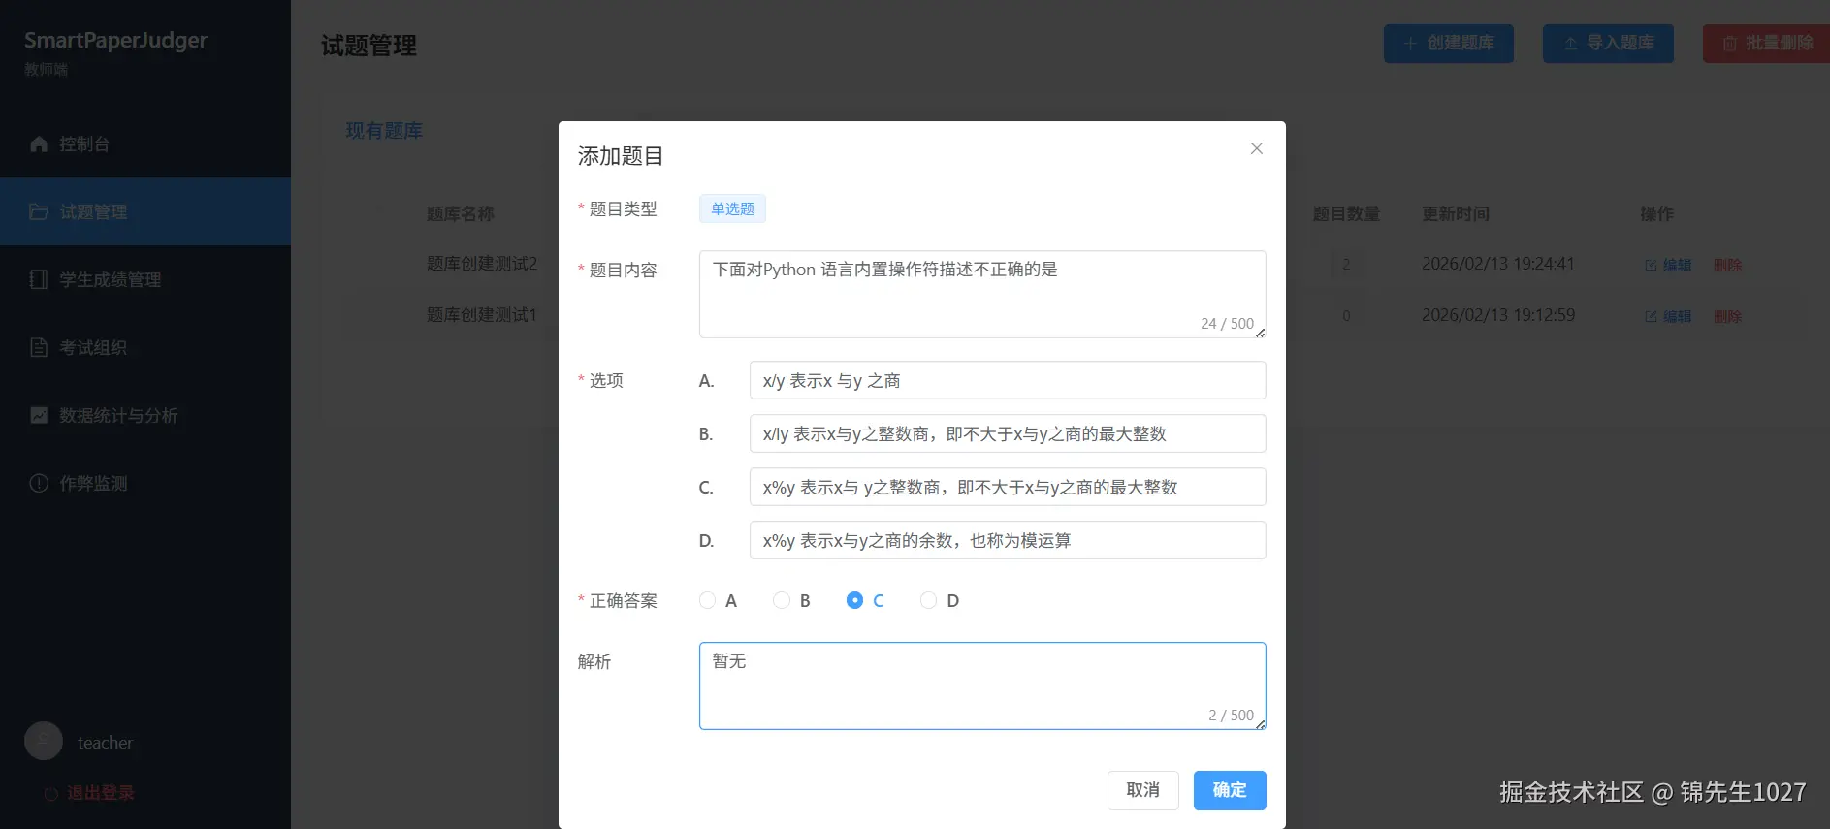Image resolution: width=1830 pixels, height=829 pixels.
Task: Click the 作弊监测 warning icon
Action: [x=39, y=483]
